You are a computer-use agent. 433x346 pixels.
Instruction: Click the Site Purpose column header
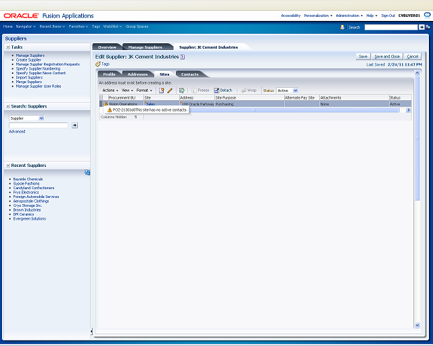click(250, 98)
